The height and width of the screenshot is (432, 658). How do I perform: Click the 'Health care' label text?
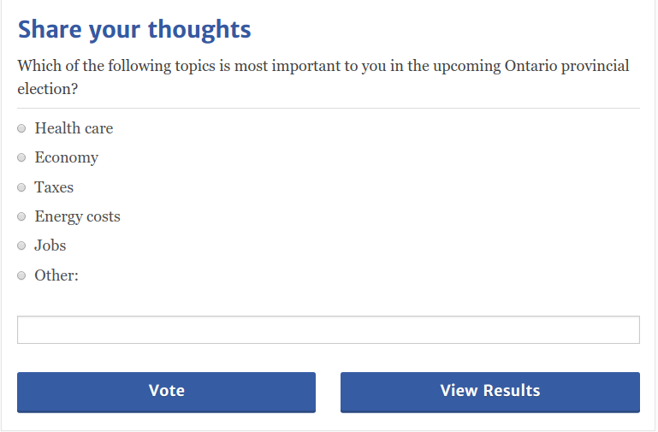point(74,128)
